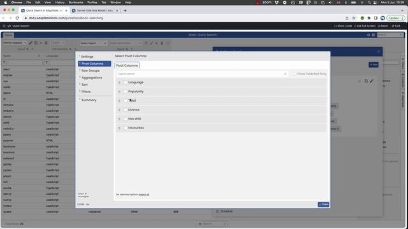The height and width of the screenshot is (229, 408).
Task: Delete the current layout trash icon
Action: click(x=46, y=43)
